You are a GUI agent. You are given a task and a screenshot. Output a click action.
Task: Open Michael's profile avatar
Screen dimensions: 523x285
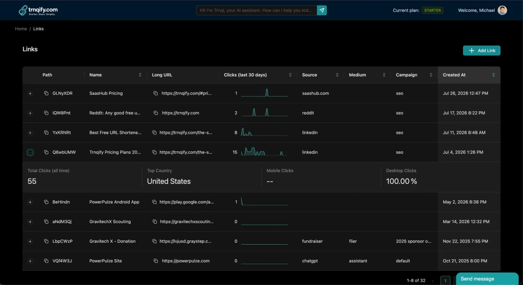click(x=502, y=10)
